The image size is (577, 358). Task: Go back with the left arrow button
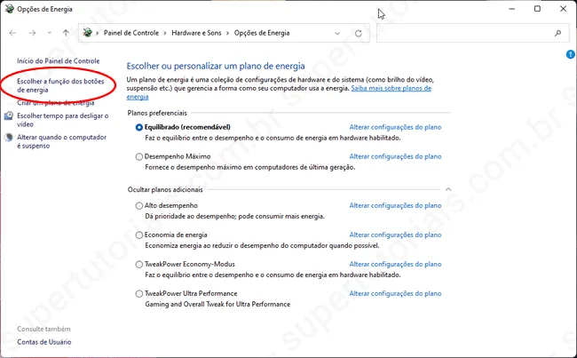pos(12,33)
